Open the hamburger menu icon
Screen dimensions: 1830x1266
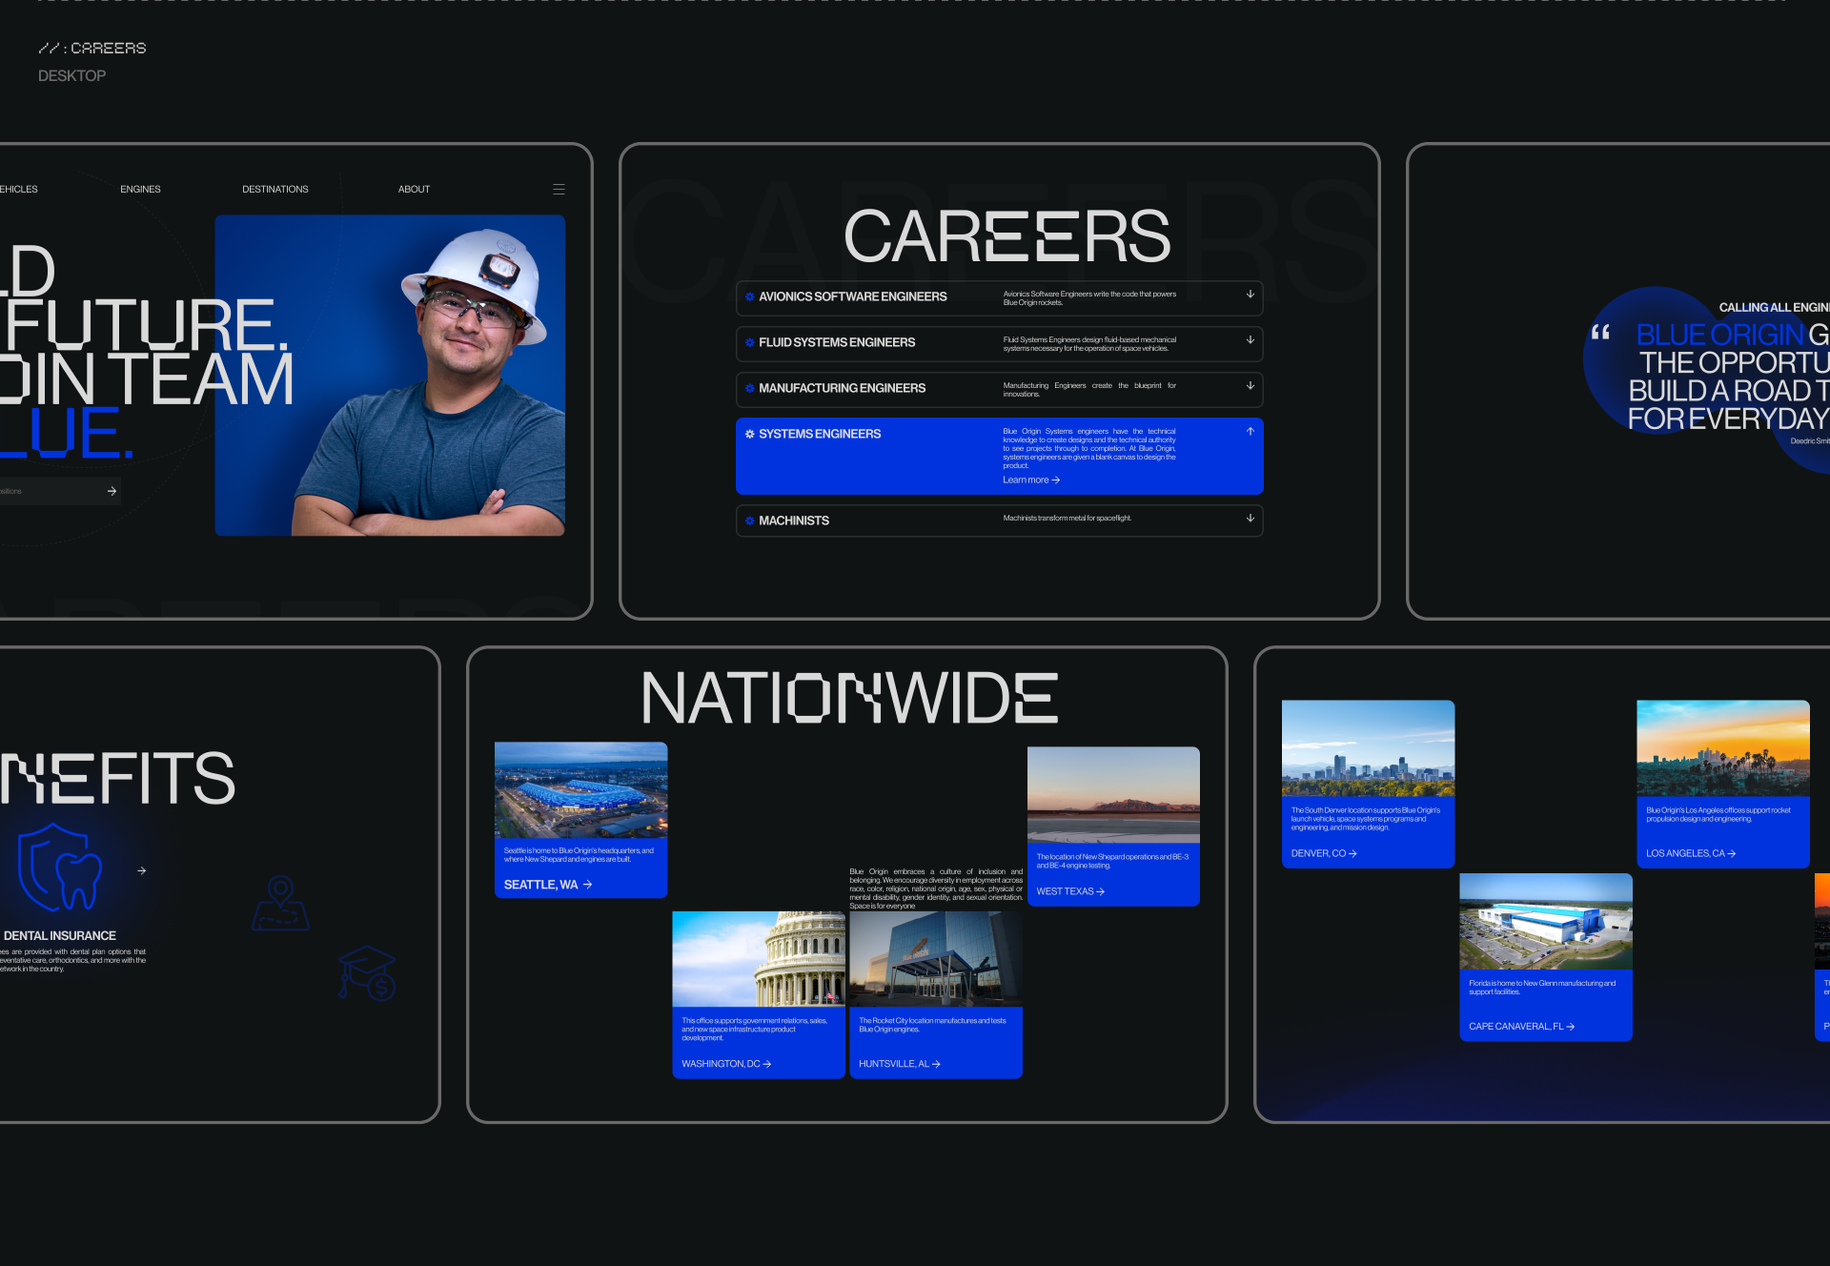[559, 190]
